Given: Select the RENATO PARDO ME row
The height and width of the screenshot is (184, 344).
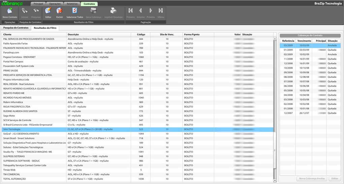Looking at the screenshot, I should coord(137,93).
